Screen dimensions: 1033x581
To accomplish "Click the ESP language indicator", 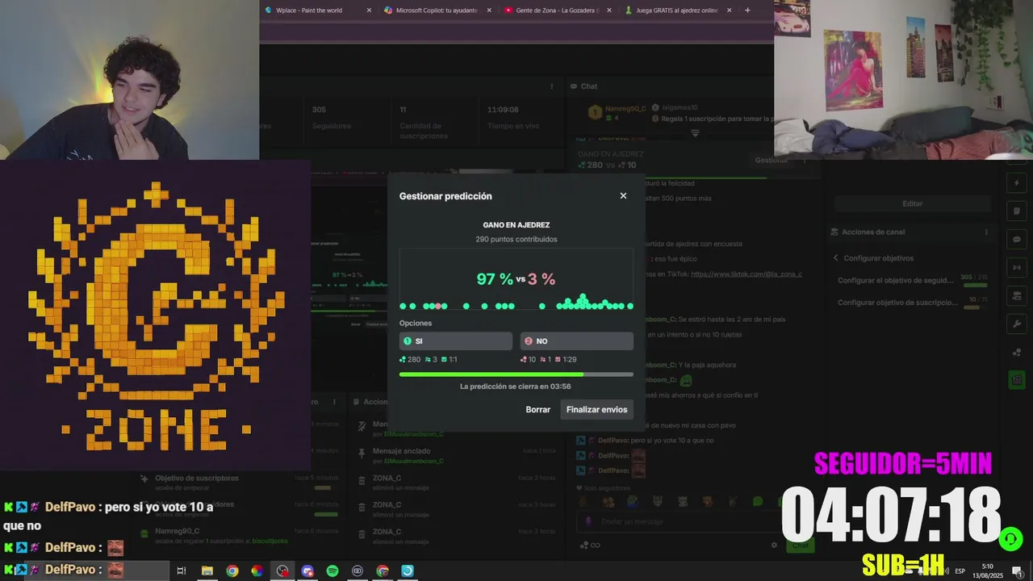I will pyautogui.click(x=960, y=571).
